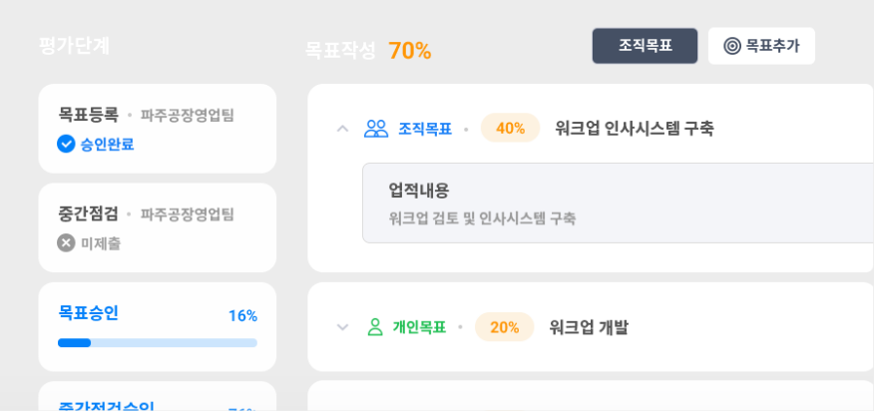
Task: Click the gray X 미제출 status icon
Action: [x=66, y=243]
